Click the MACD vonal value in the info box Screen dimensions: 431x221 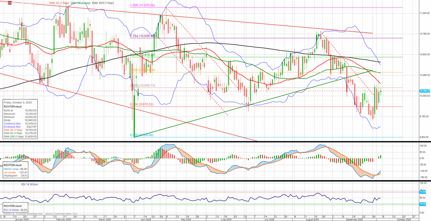tap(16, 168)
